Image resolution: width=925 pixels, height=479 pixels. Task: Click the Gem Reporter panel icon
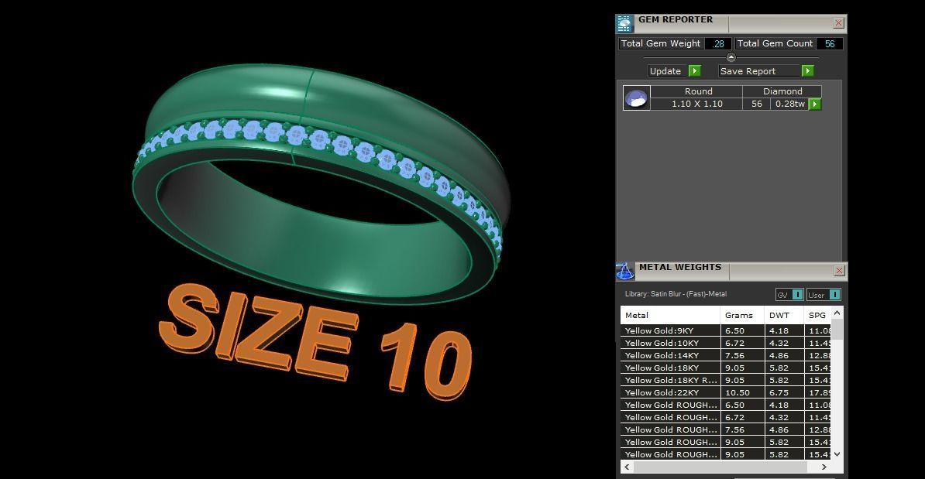624,23
